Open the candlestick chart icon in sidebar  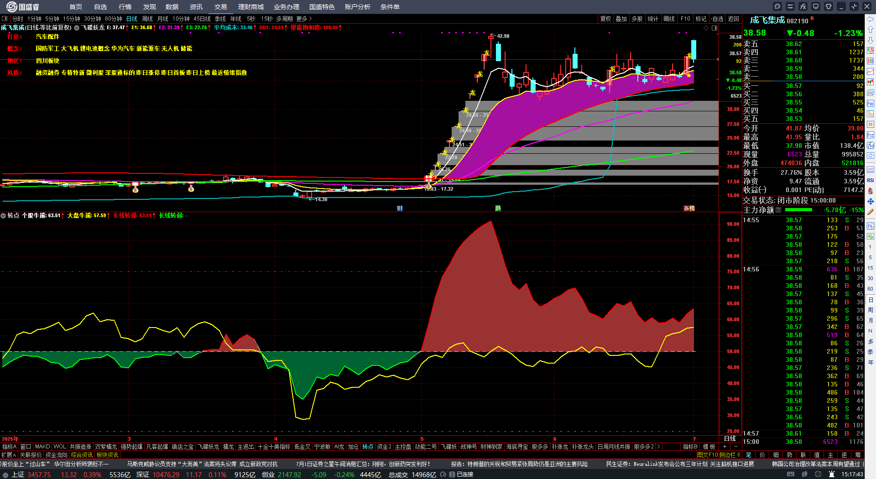[x=871, y=82]
